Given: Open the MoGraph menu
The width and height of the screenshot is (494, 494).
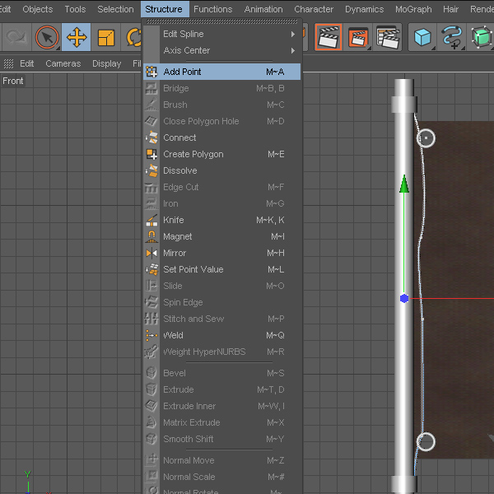Looking at the screenshot, I should point(413,9).
